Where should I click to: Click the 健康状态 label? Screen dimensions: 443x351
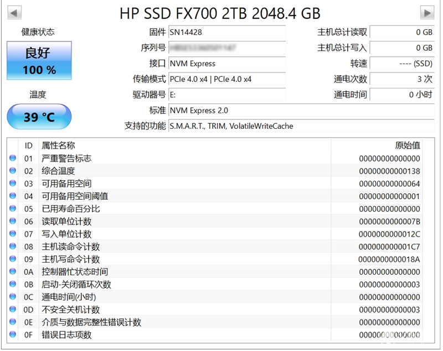pyautogui.click(x=38, y=32)
